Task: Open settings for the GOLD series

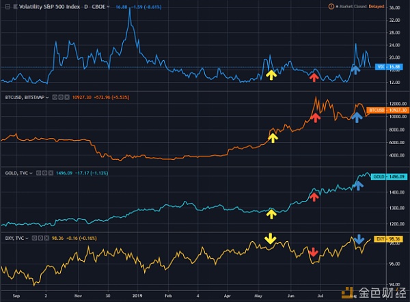Action: pos(44,173)
